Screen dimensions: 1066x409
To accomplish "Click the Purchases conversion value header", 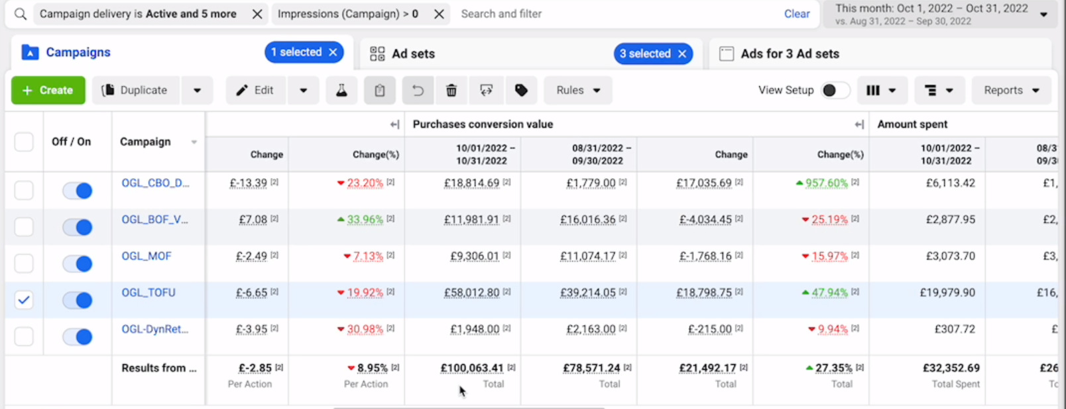I will (483, 124).
